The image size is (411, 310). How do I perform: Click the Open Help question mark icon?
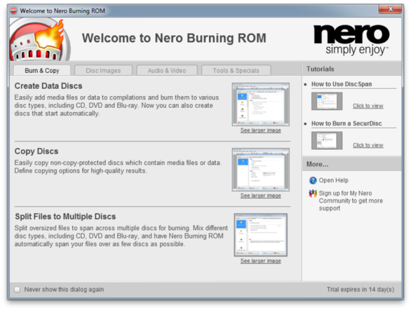tap(313, 181)
